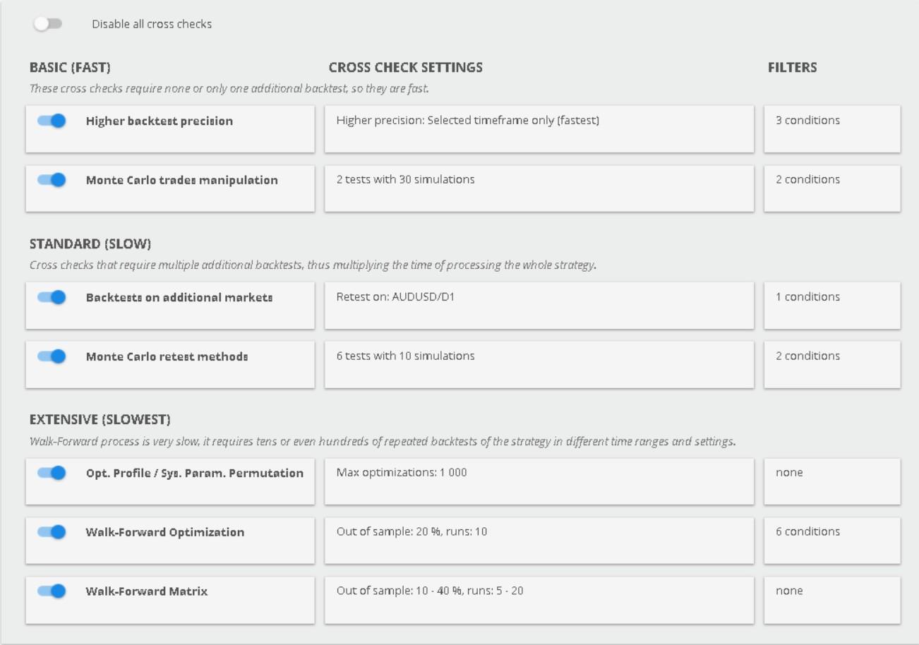Screen dimensions: 919x645
Task: Edit Out of sample 20 % runs 10
Action: click(539, 540)
